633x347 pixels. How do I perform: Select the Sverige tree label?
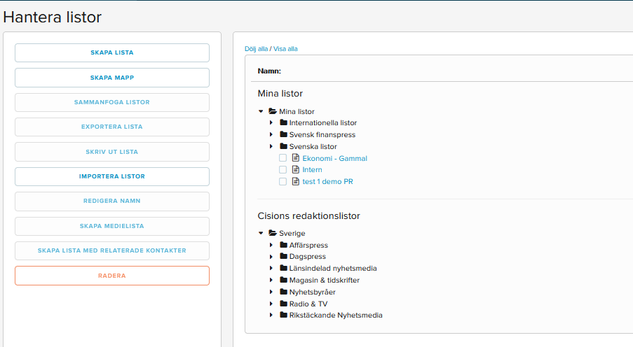pyautogui.click(x=292, y=234)
